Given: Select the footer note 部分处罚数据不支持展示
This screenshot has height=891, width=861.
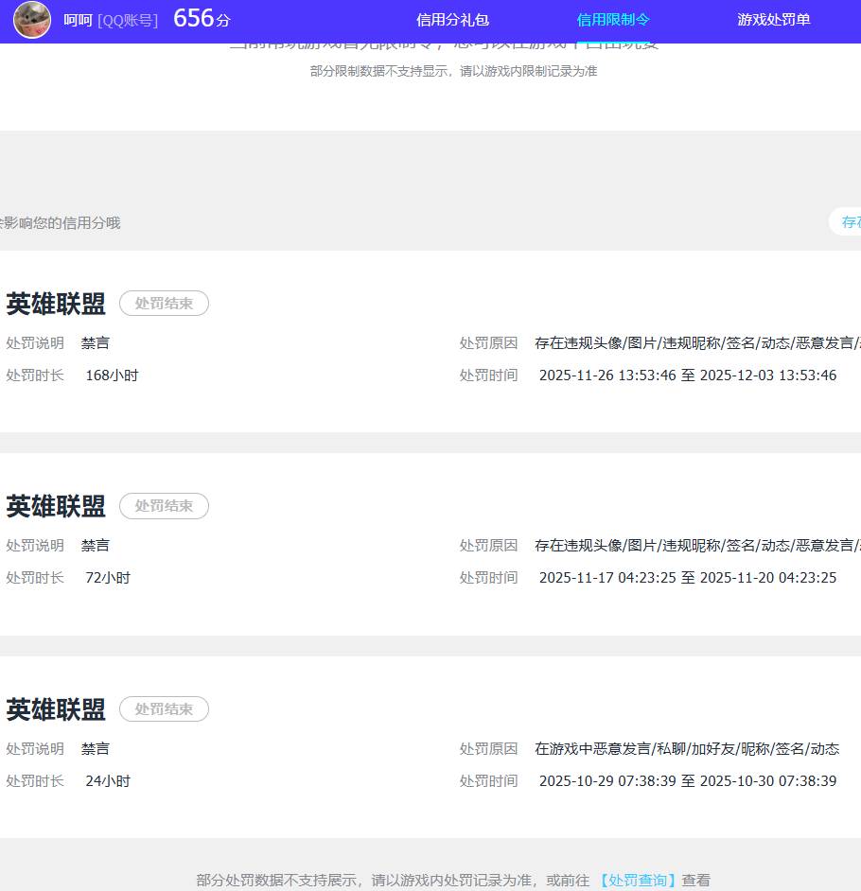Looking at the screenshot, I should pos(453,881).
